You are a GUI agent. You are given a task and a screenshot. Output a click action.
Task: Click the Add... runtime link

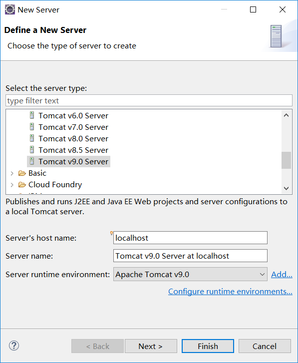tap(282, 274)
